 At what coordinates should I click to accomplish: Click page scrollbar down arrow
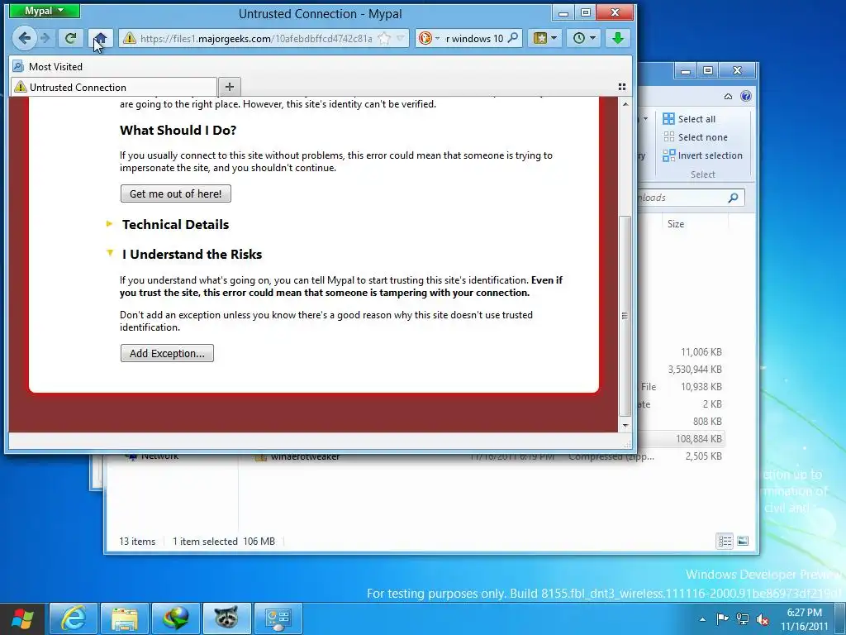(x=625, y=426)
